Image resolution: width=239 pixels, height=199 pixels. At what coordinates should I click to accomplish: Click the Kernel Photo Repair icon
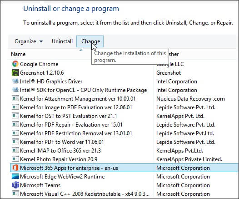(x=15, y=159)
